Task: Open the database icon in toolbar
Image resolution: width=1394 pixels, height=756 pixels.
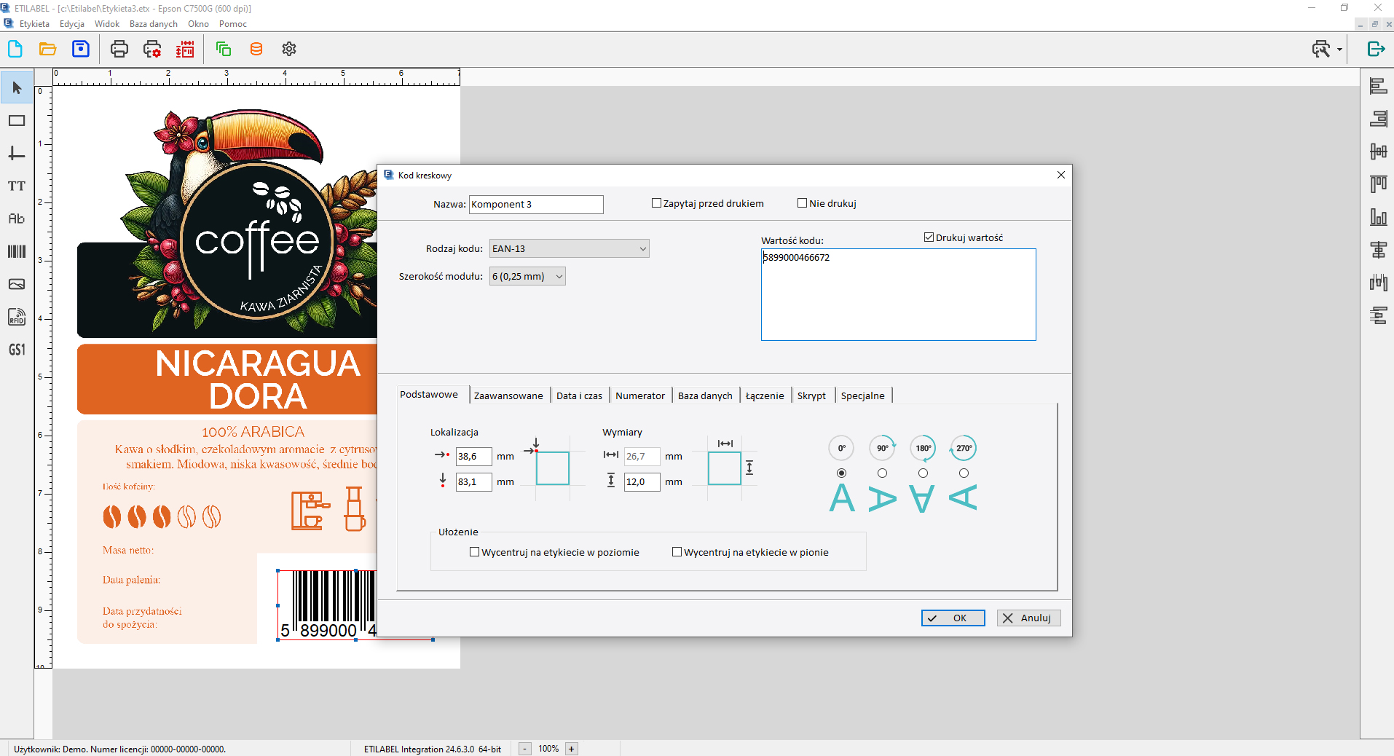Action: point(256,49)
